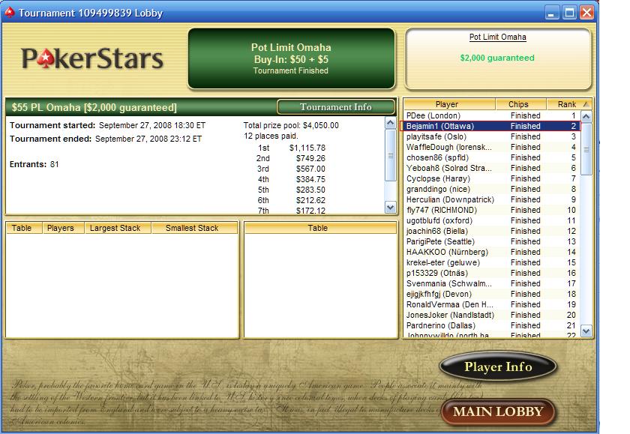The height and width of the screenshot is (434, 630).
Task: Select player fly747 (RICHMOND)
Action: click(x=491, y=210)
